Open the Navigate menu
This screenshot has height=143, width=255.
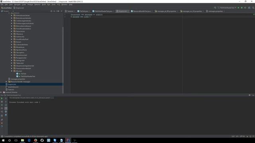[x=17, y=4]
